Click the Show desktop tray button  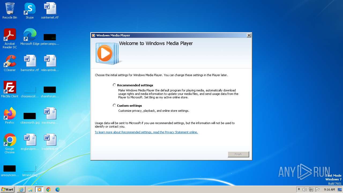point(340,190)
